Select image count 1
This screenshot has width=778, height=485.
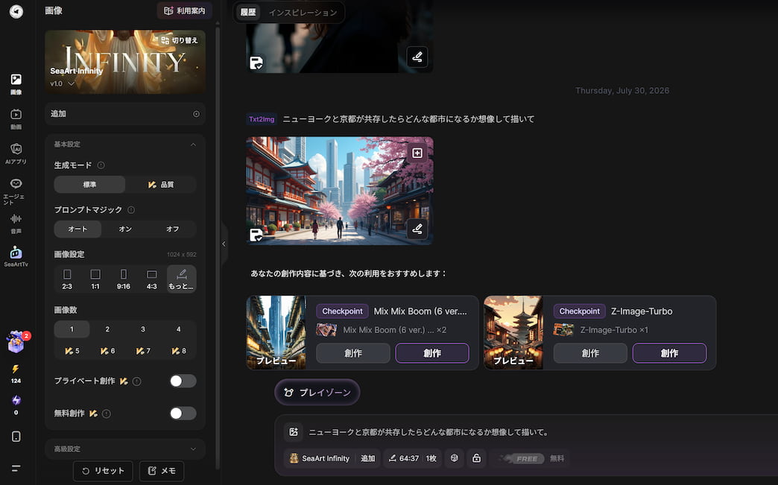(x=72, y=329)
